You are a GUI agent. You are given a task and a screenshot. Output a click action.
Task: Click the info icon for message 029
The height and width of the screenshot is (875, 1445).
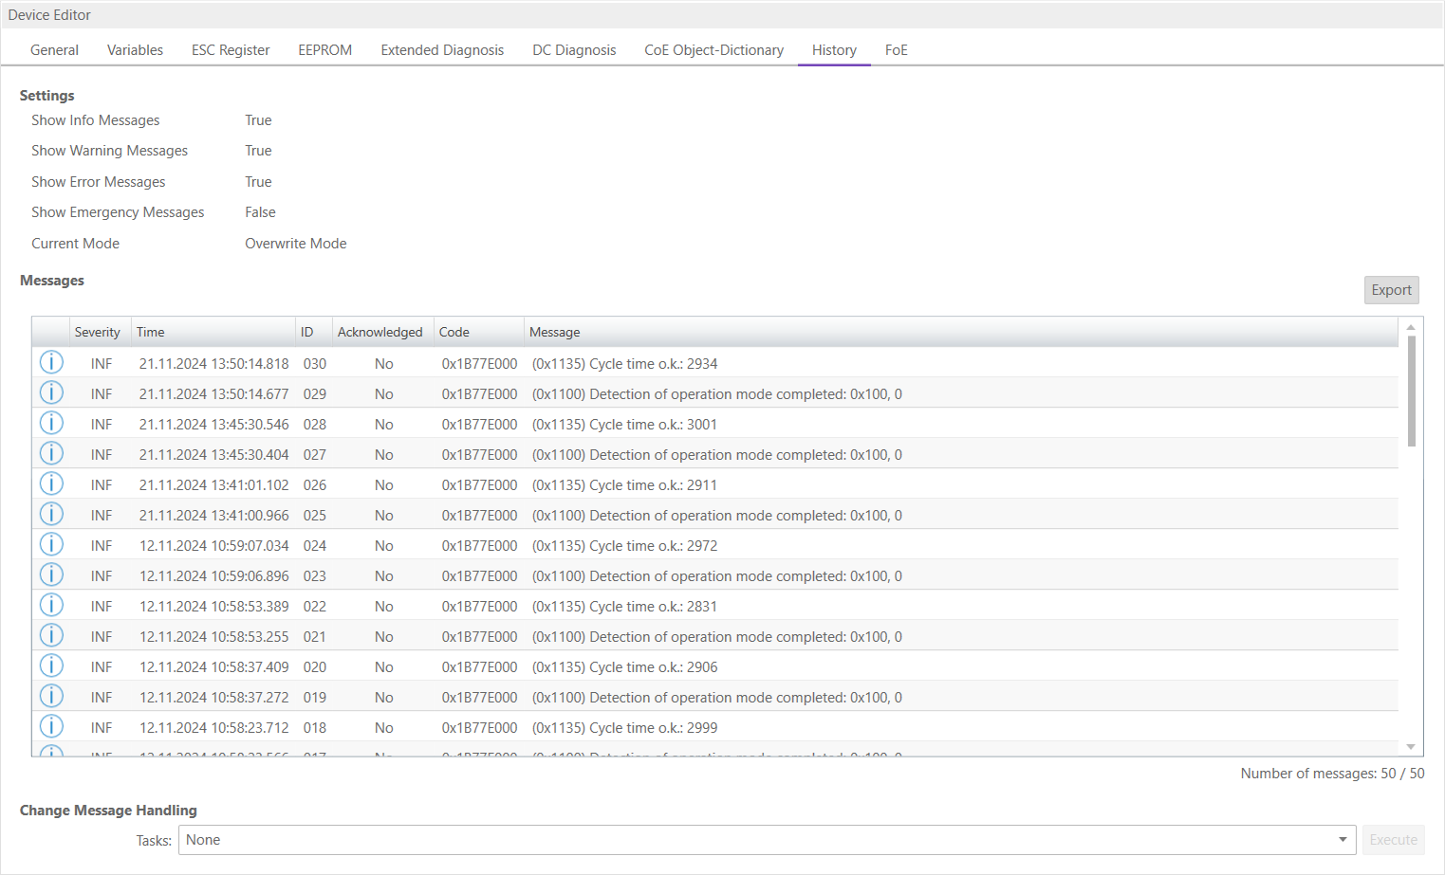point(51,393)
